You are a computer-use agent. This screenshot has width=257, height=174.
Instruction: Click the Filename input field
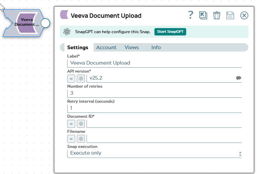point(164,139)
